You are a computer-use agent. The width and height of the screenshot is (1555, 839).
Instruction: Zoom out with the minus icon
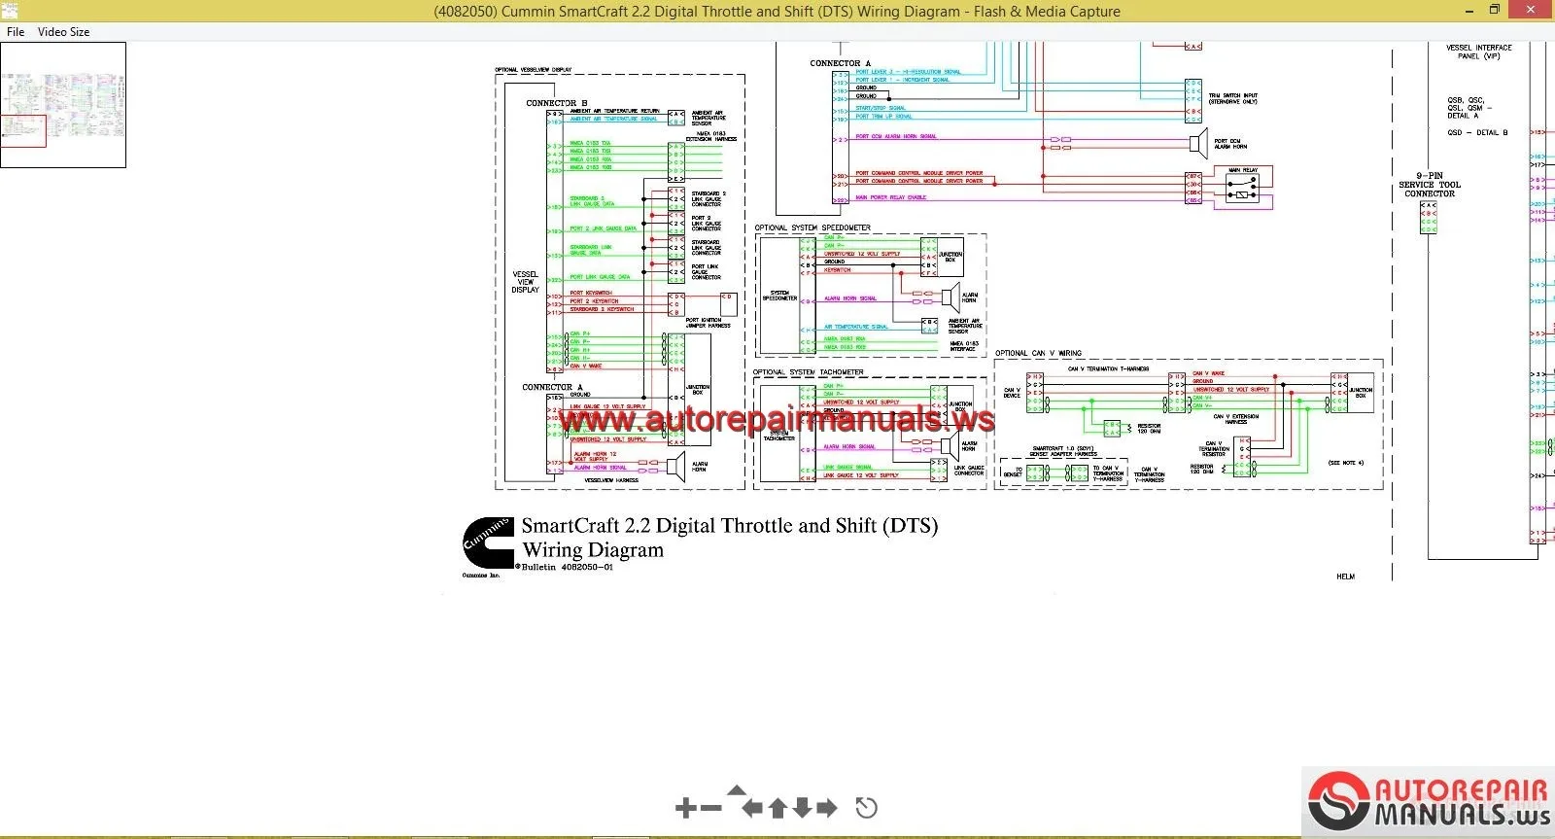711,808
